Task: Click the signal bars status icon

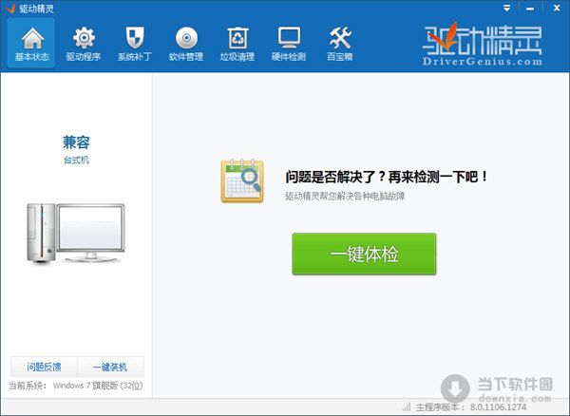Action: coord(407,407)
